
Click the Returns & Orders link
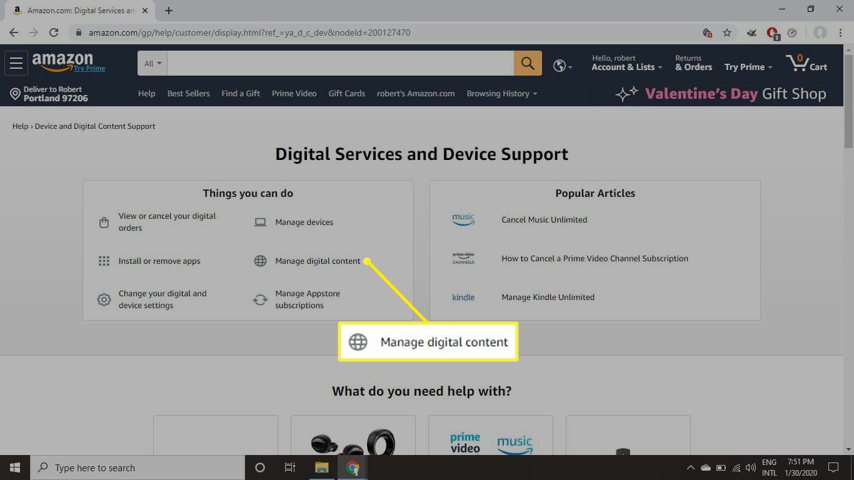click(693, 63)
